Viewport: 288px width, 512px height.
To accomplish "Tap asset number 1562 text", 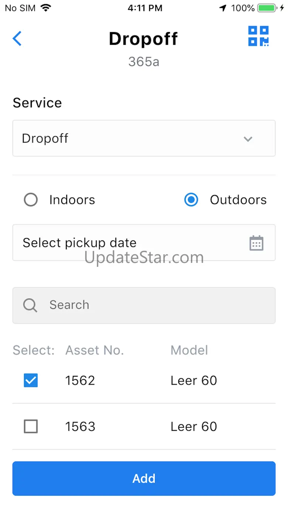I will click(x=80, y=381).
